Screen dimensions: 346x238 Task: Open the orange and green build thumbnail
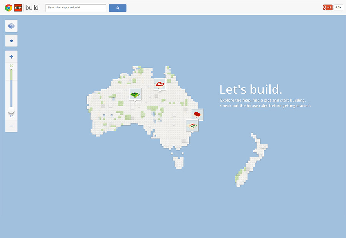point(192,125)
